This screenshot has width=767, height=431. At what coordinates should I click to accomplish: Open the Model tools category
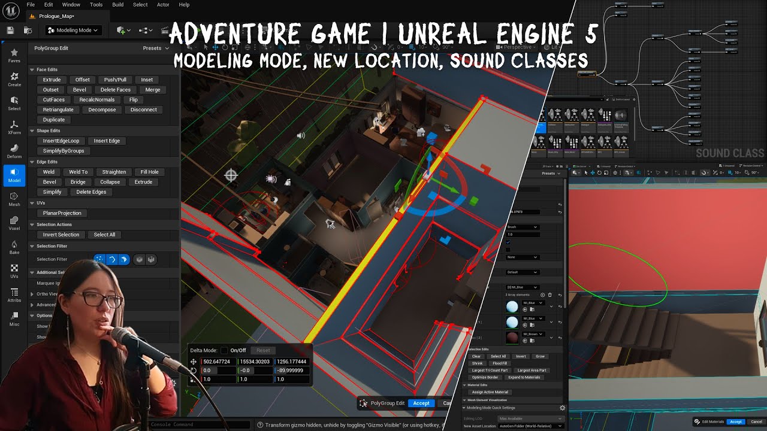[14, 175]
